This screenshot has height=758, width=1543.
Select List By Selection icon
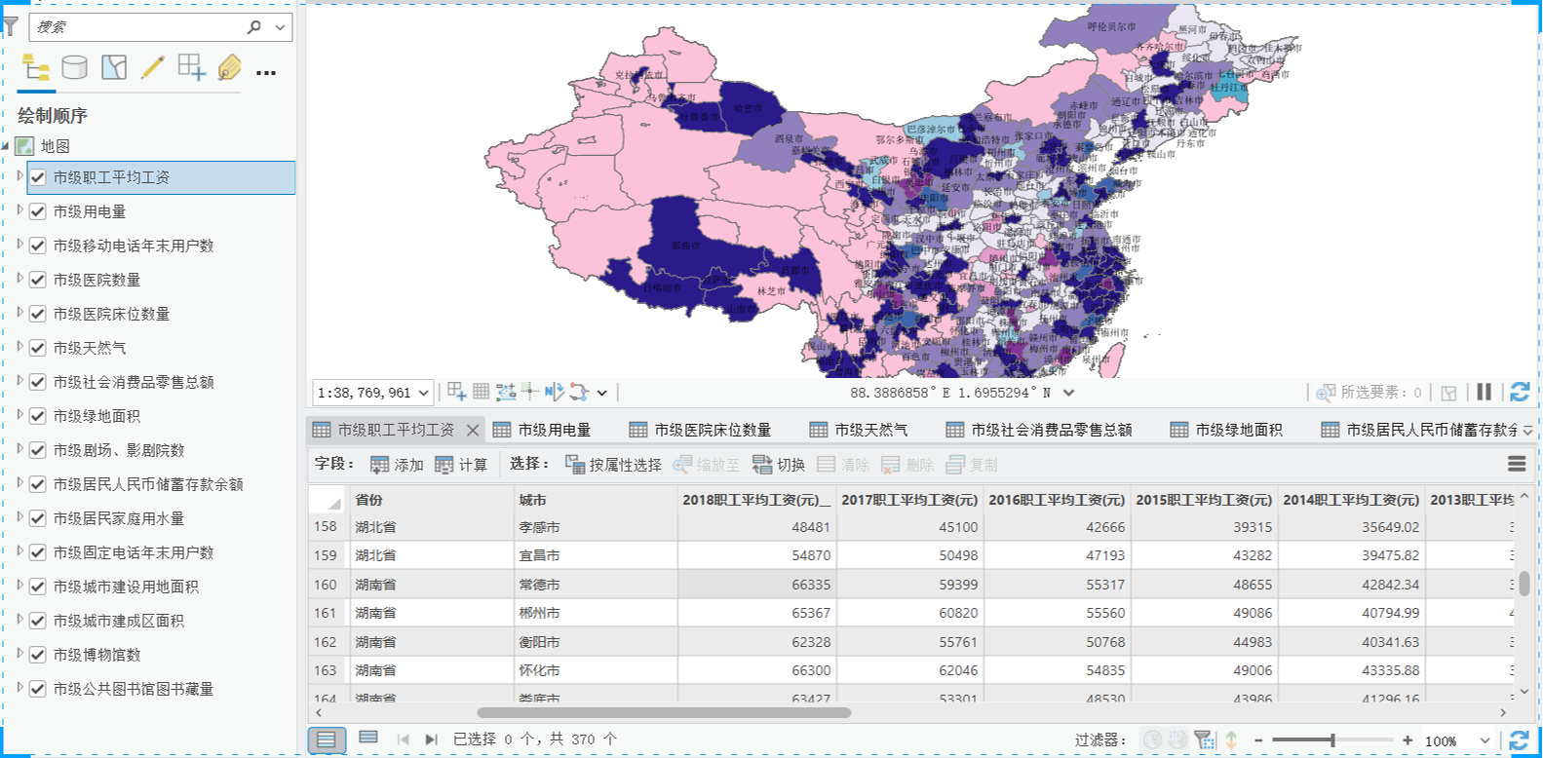pyautogui.click(x=114, y=67)
